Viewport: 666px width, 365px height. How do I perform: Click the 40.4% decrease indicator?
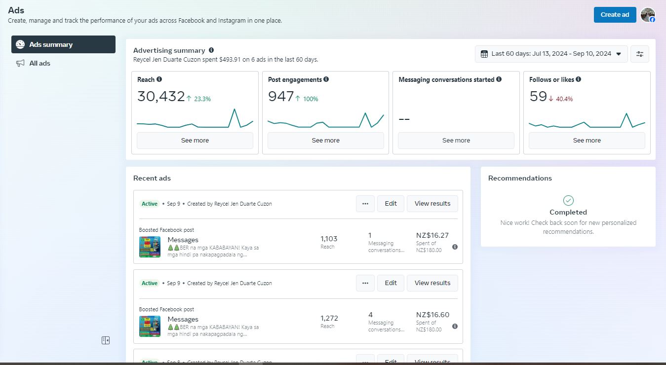(561, 99)
